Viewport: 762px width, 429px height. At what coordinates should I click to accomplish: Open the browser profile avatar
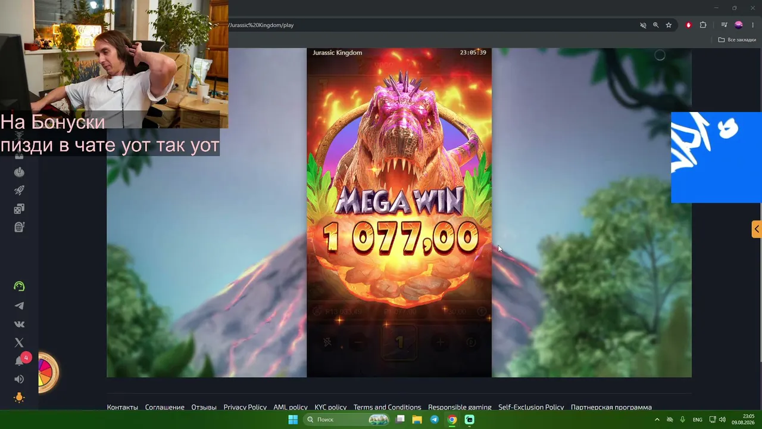[739, 25]
